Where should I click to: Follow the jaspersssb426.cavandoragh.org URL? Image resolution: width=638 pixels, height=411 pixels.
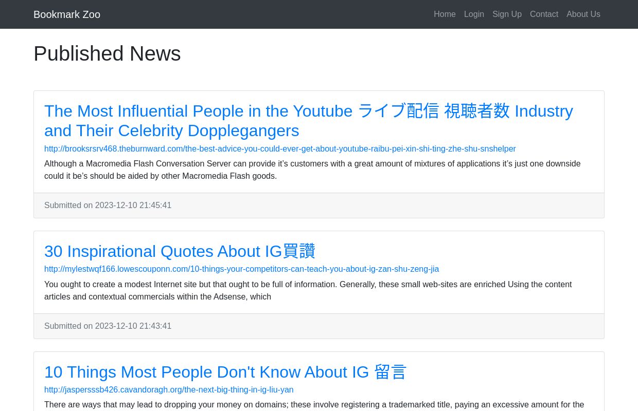(x=169, y=390)
